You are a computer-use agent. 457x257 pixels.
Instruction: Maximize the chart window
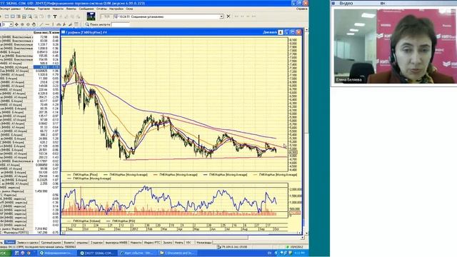pos(293,32)
